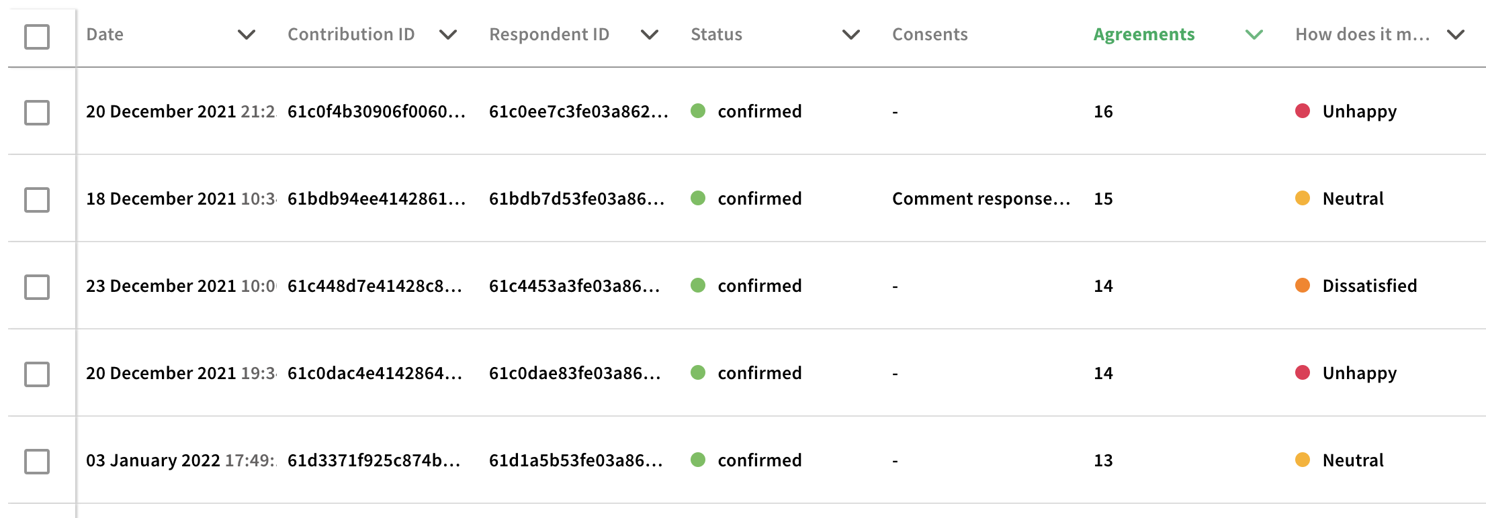1486x518 pixels.
Task: Expand the Date column dropdown chevron
Action: tap(247, 34)
